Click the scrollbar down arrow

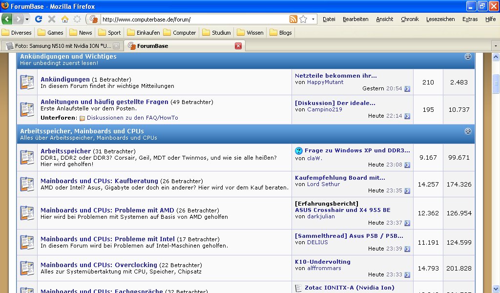click(x=496, y=290)
